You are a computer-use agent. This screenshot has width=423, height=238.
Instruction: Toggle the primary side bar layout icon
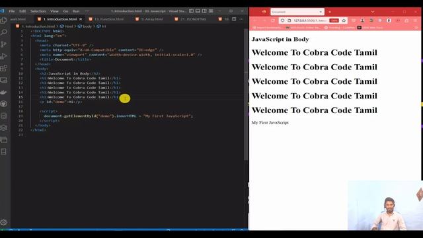tap(191, 11)
